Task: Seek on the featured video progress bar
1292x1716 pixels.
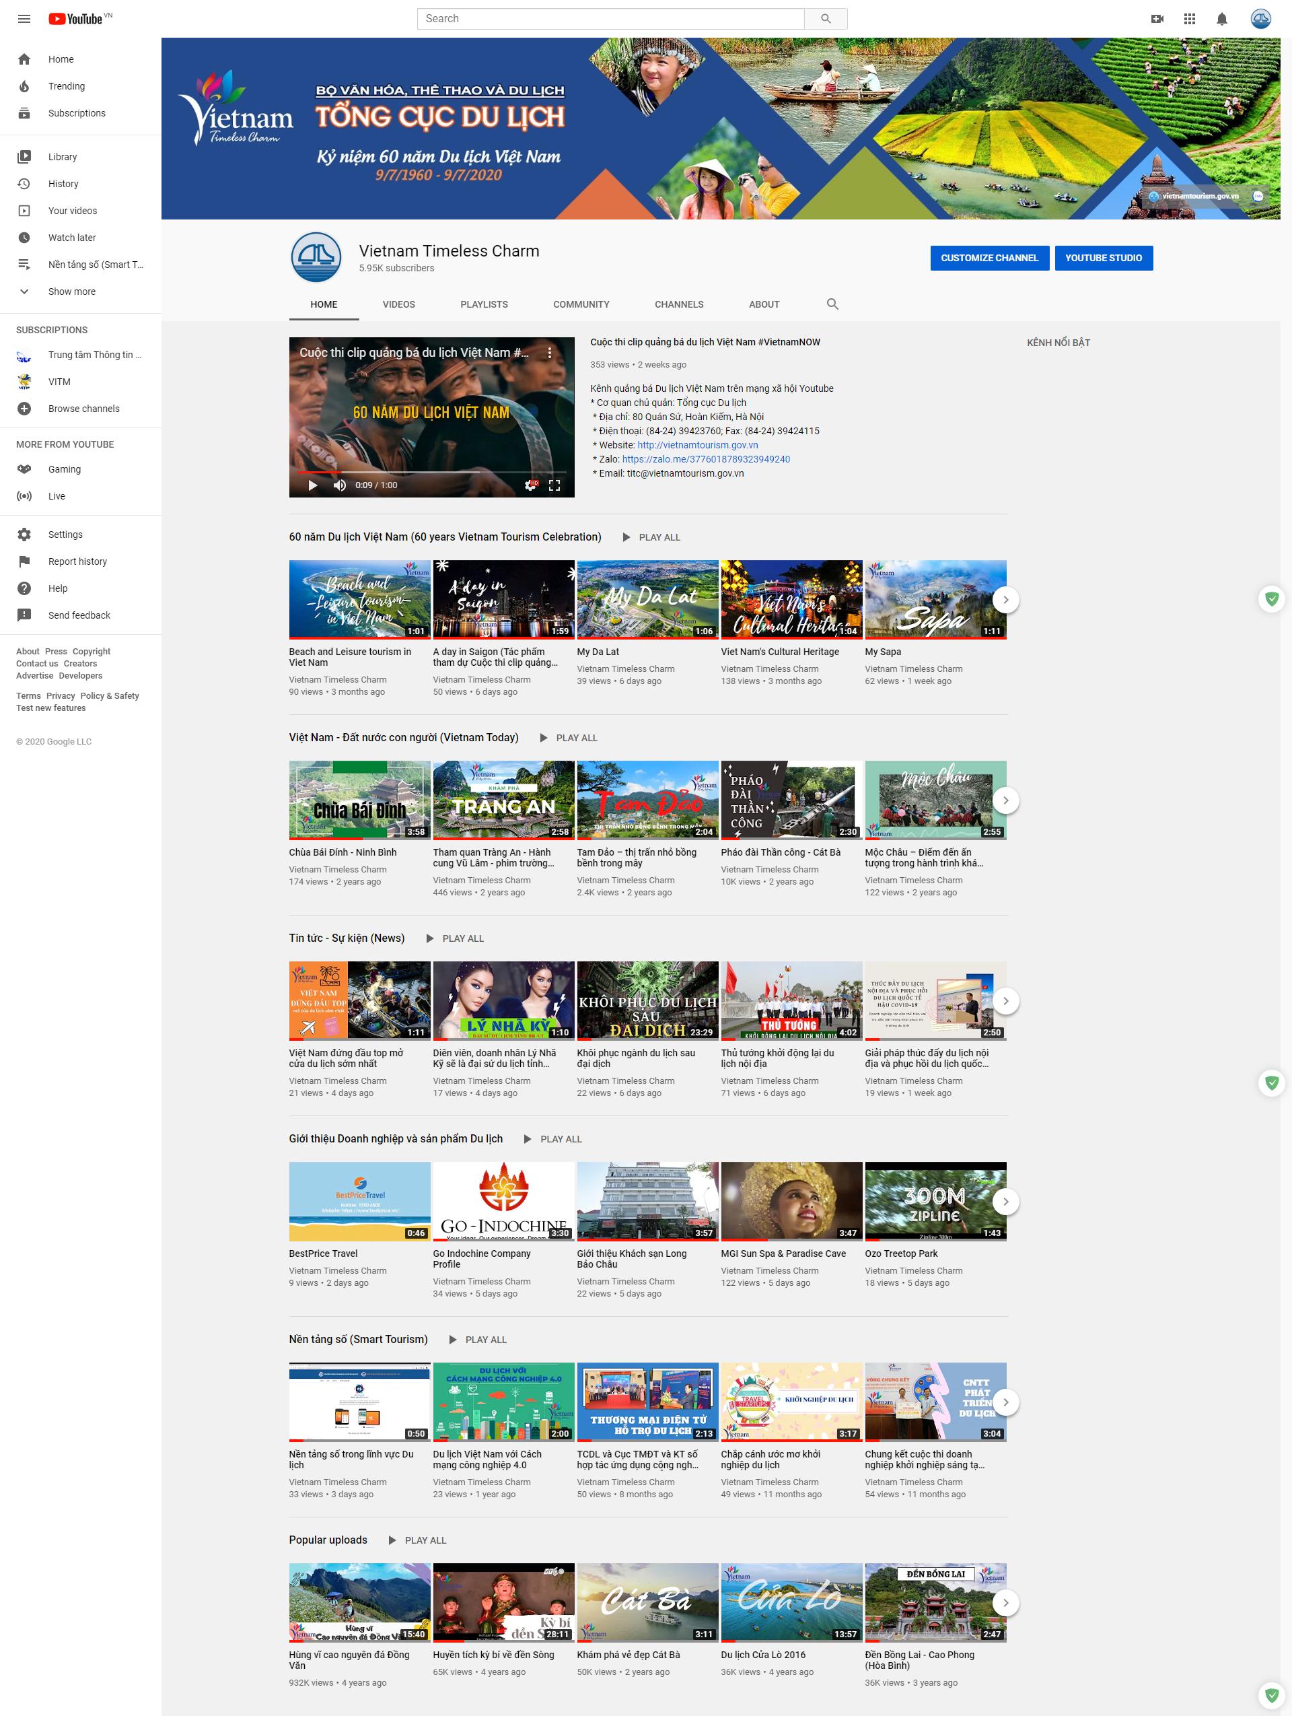Action: click(431, 472)
